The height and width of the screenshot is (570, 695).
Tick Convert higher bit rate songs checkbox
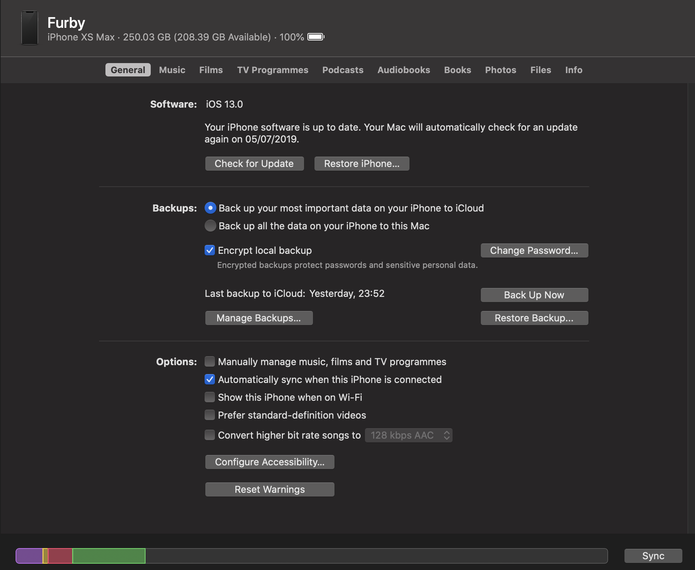coord(210,435)
